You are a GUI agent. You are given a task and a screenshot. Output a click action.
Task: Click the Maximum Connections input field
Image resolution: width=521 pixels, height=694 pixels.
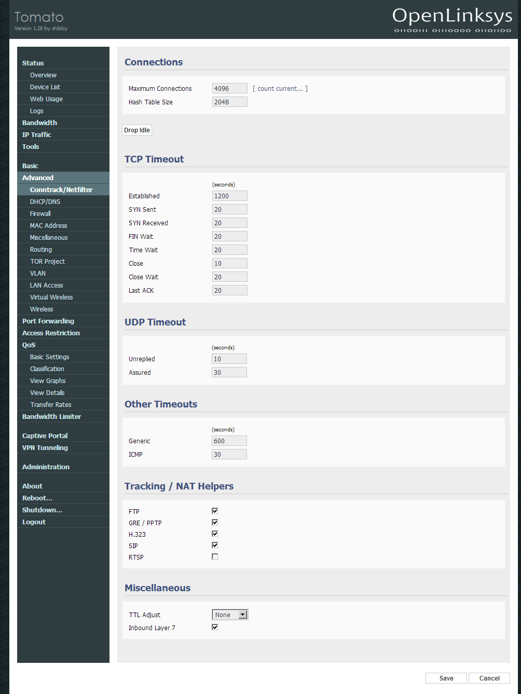(x=229, y=89)
